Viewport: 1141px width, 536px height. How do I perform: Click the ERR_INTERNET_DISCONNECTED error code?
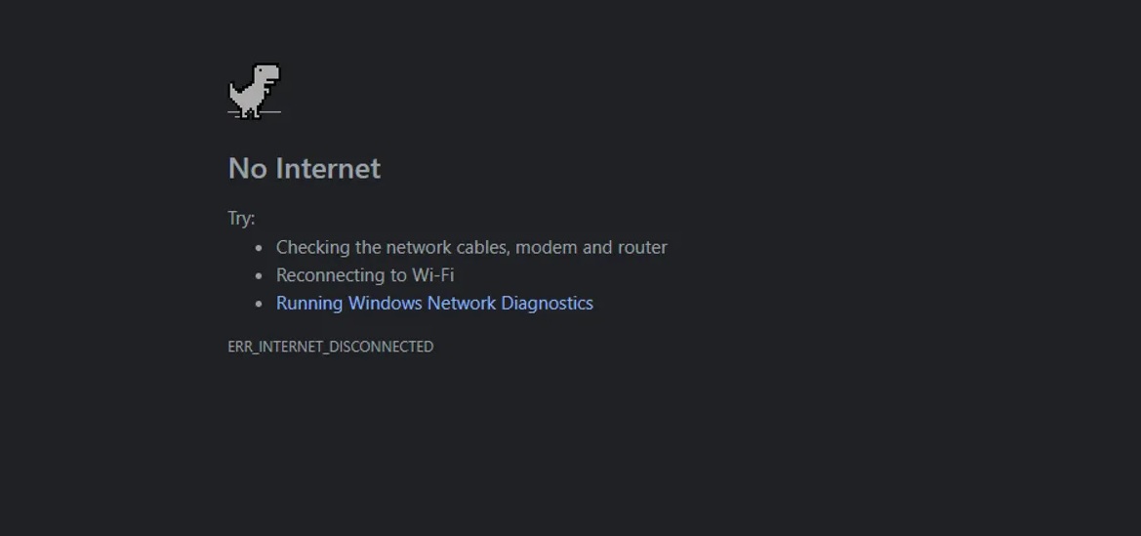[330, 347]
